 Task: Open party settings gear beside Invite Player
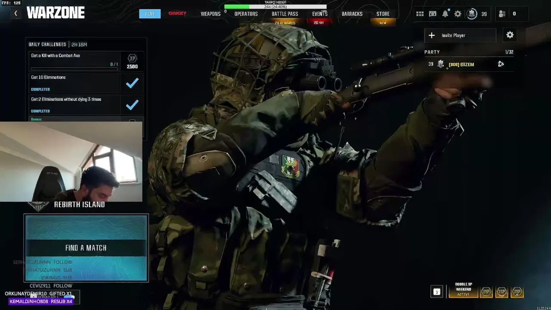coord(510,35)
